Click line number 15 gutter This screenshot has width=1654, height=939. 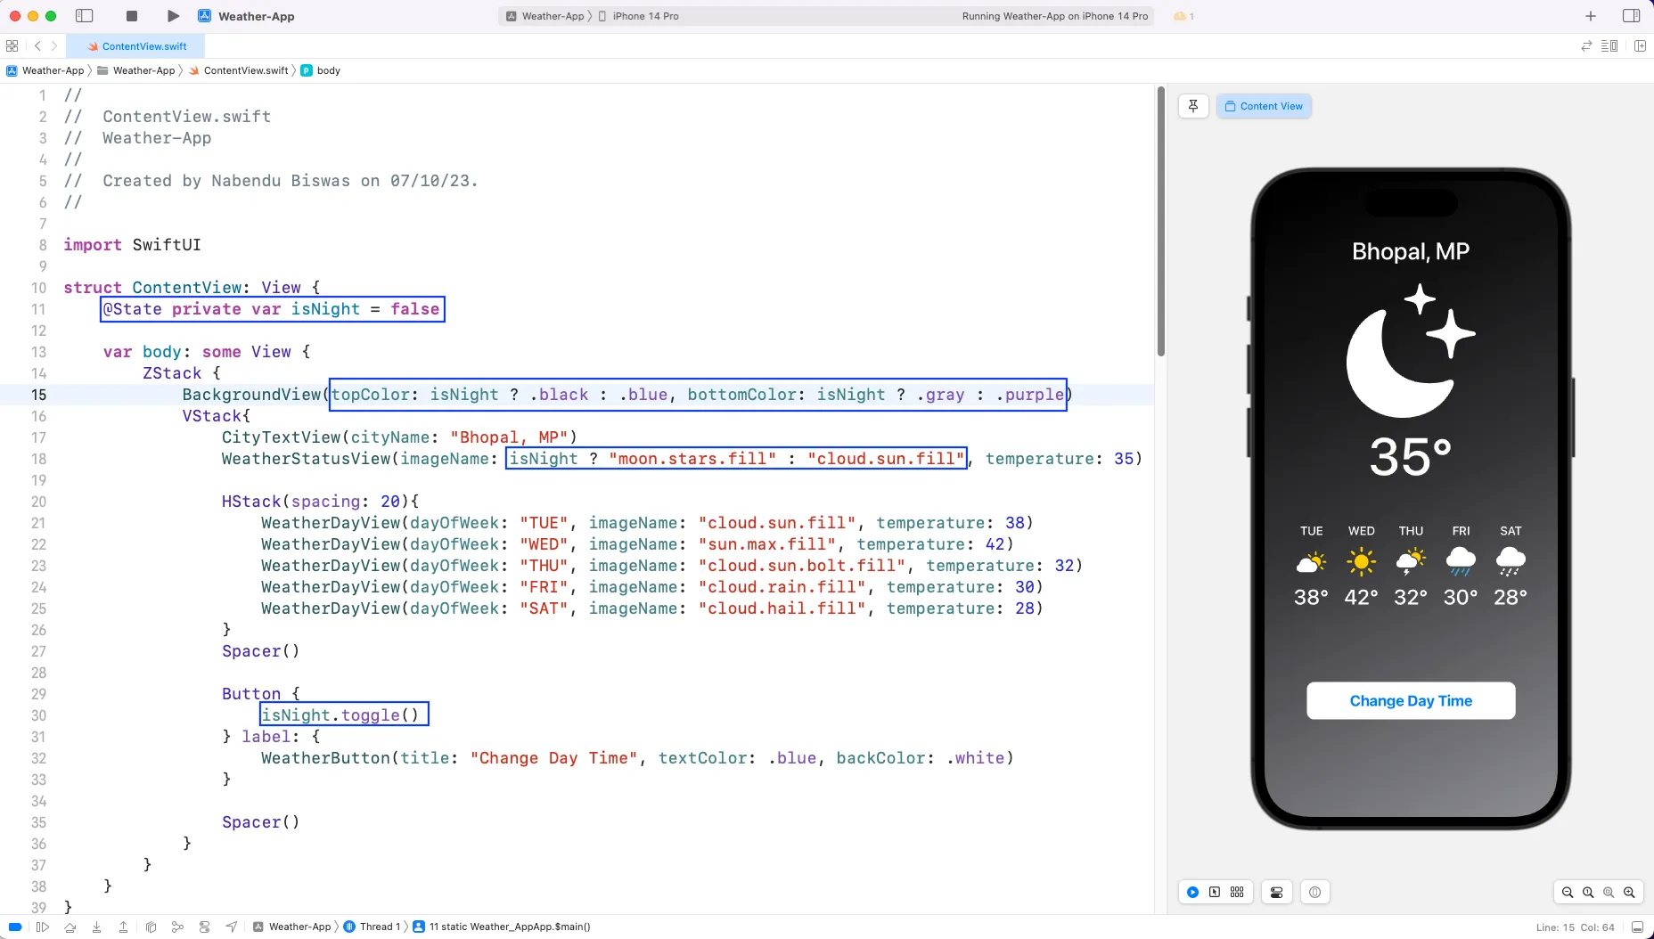tap(38, 395)
